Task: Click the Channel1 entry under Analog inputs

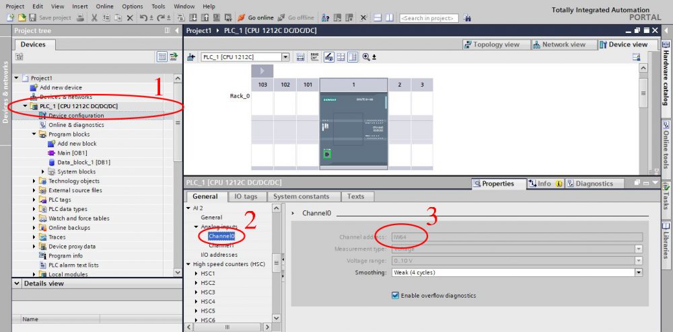Action: tap(221, 245)
